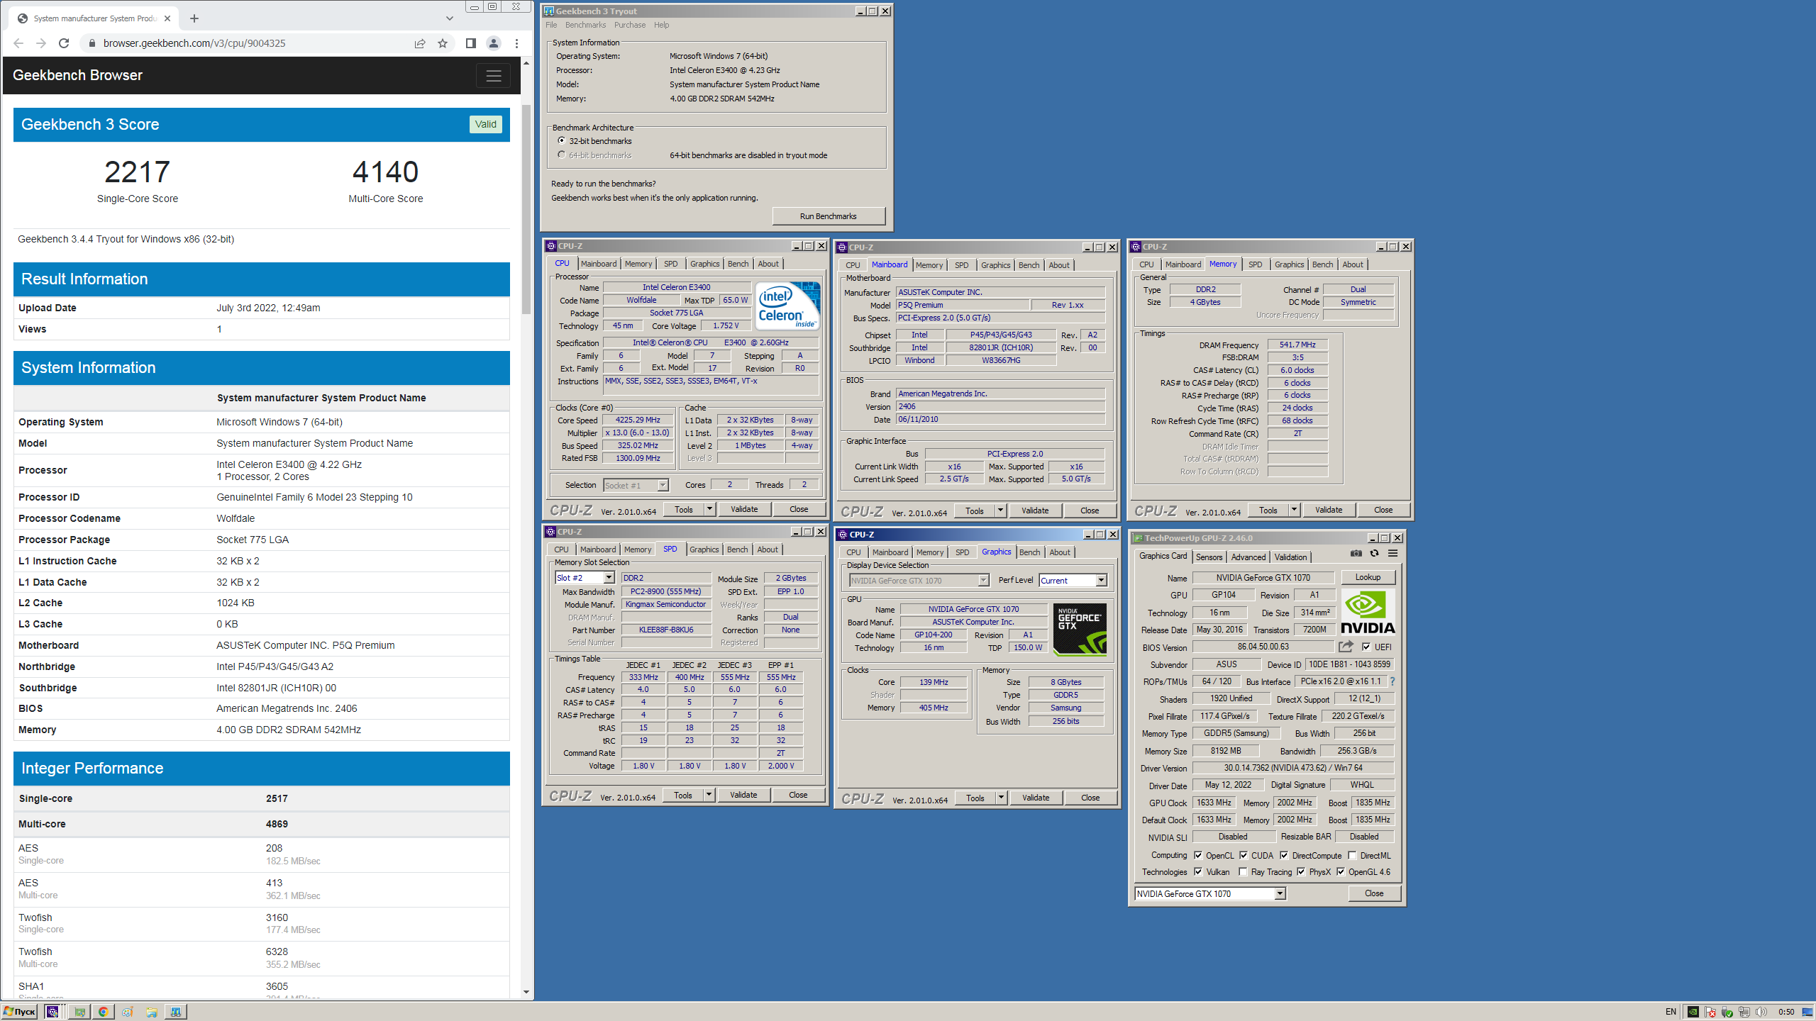Toggle the Vulkan checkbox
Screen dimensions: 1816x1021
pos(1198,872)
